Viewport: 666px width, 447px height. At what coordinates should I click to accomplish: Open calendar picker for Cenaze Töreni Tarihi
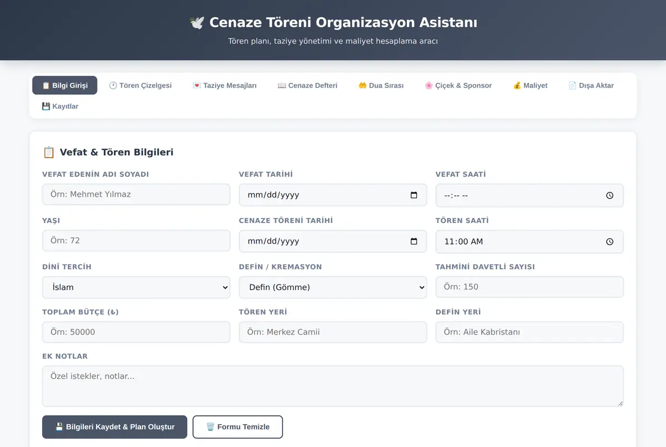(x=413, y=241)
